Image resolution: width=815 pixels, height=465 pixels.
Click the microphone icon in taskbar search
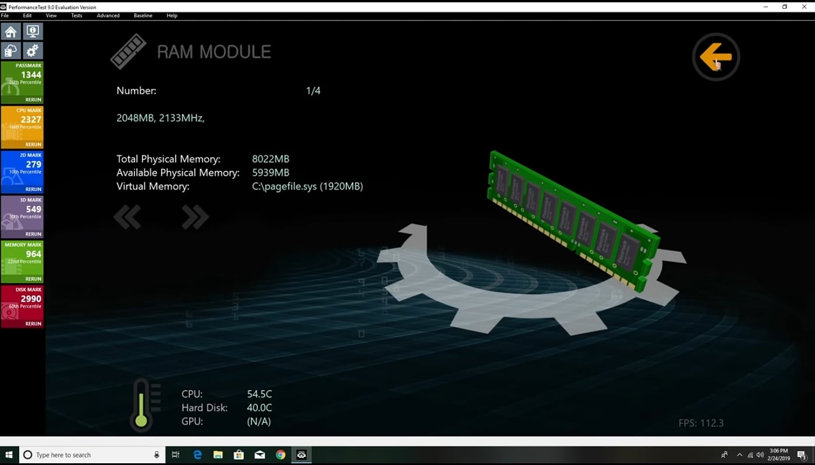coord(157,455)
